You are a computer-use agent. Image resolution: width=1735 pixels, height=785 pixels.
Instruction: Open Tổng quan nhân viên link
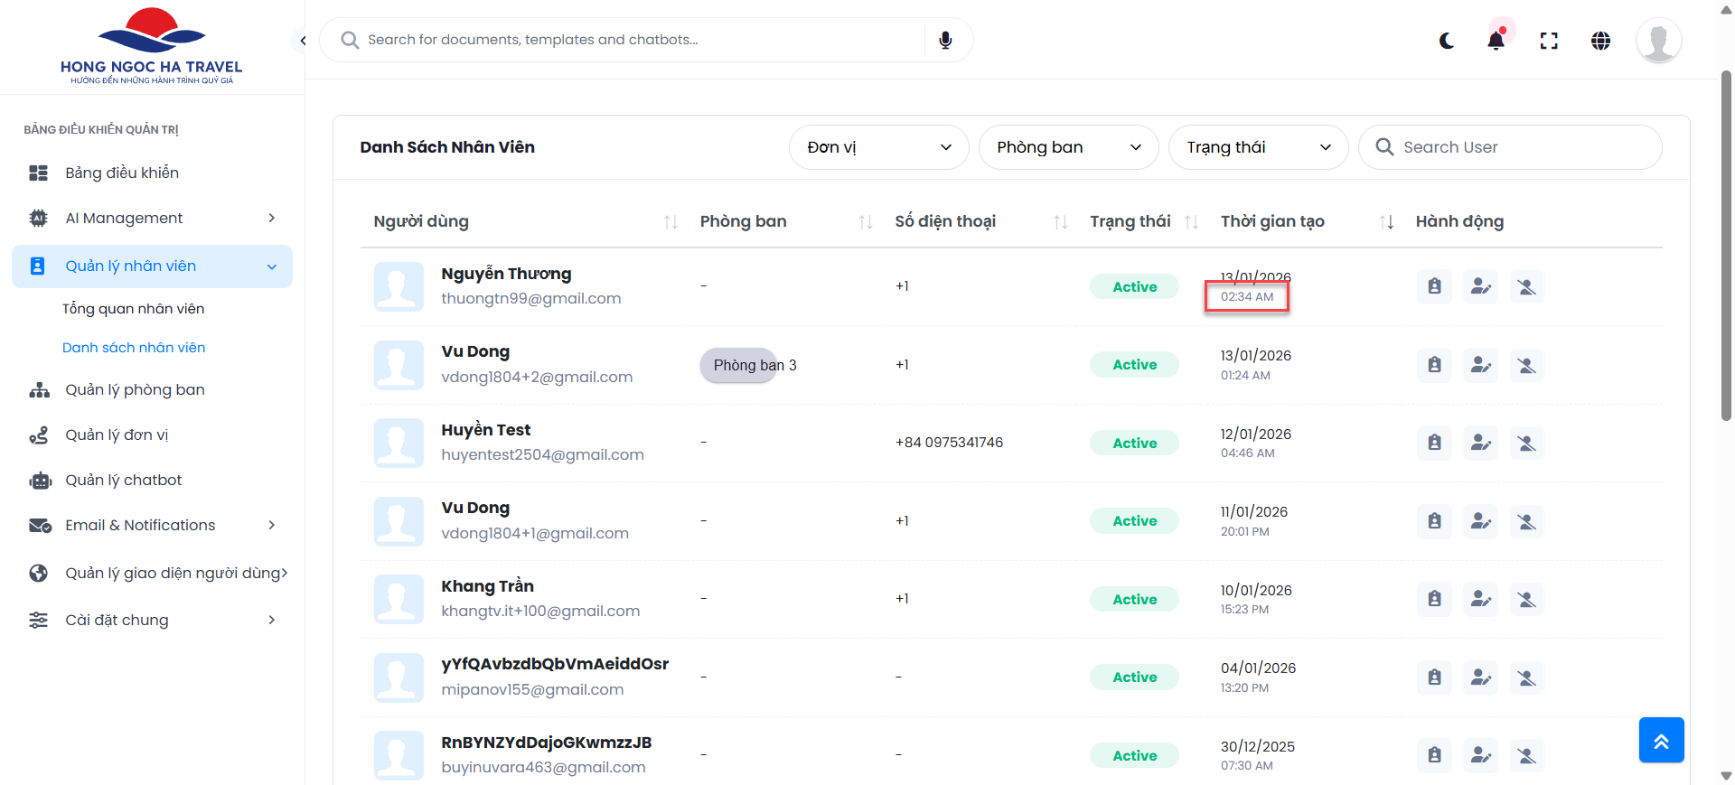click(x=134, y=309)
